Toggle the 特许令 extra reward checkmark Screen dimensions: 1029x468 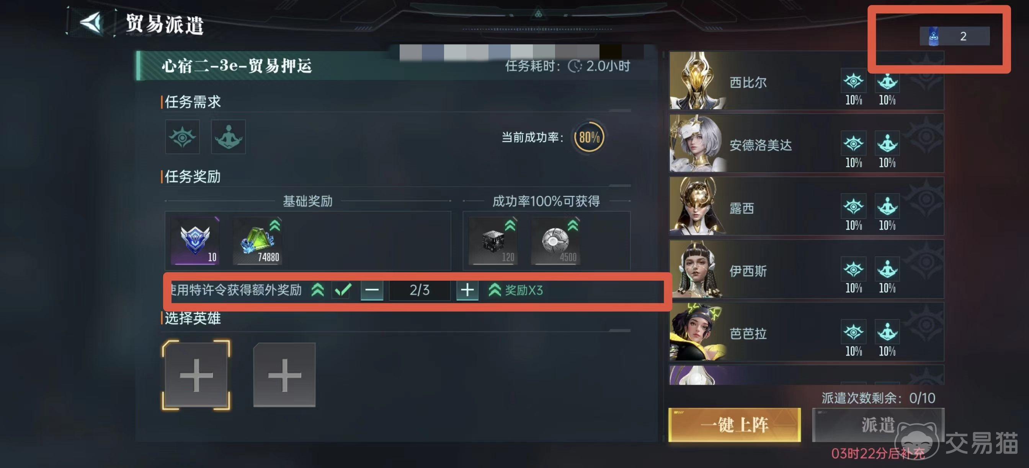point(343,290)
